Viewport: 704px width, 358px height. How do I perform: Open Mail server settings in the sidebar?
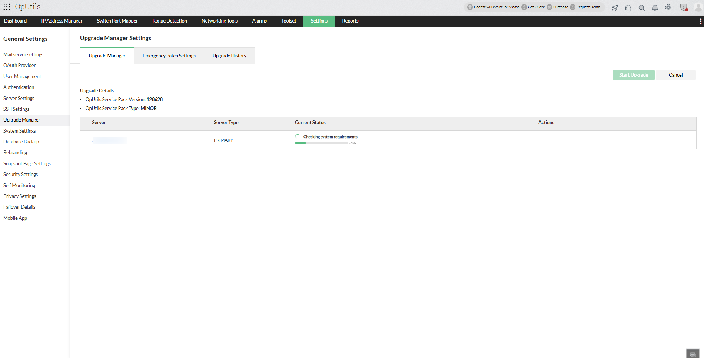pyautogui.click(x=23, y=55)
